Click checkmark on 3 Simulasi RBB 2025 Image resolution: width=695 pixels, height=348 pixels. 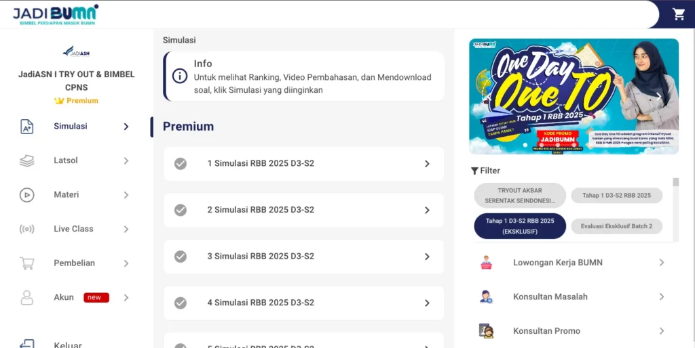(181, 257)
